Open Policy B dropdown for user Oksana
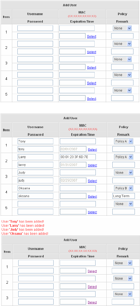The width and height of the screenshot is (140, 306). (x=123, y=188)
